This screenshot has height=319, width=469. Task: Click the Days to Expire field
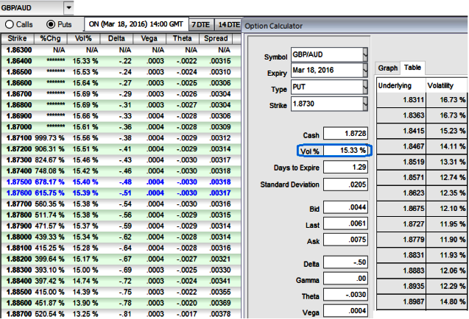345,168
